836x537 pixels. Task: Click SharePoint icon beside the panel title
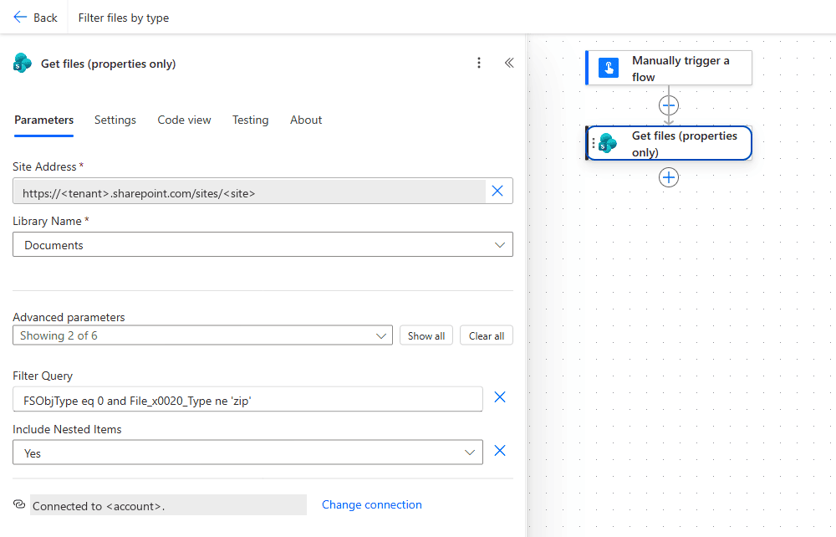22,63
